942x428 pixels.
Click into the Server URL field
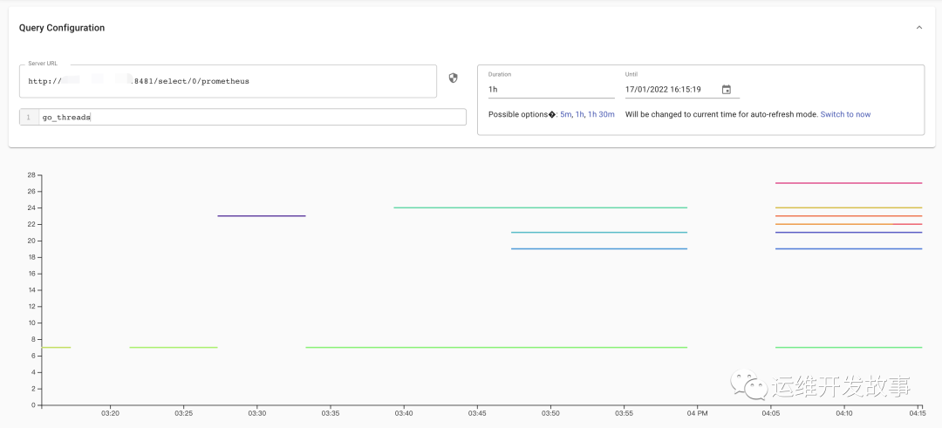pyautogui.click(x=227, y=81)
